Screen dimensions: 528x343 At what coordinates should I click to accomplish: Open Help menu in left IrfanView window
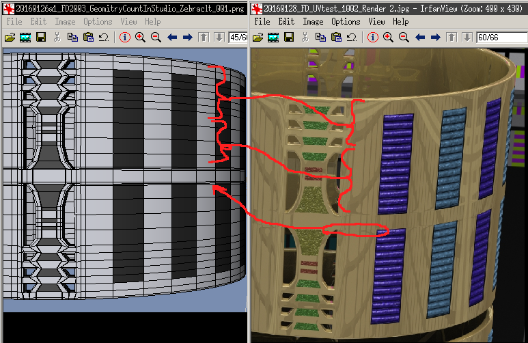(x=152, y=22)
